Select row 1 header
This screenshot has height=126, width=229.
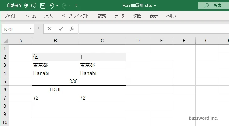[x=5, y=49]
